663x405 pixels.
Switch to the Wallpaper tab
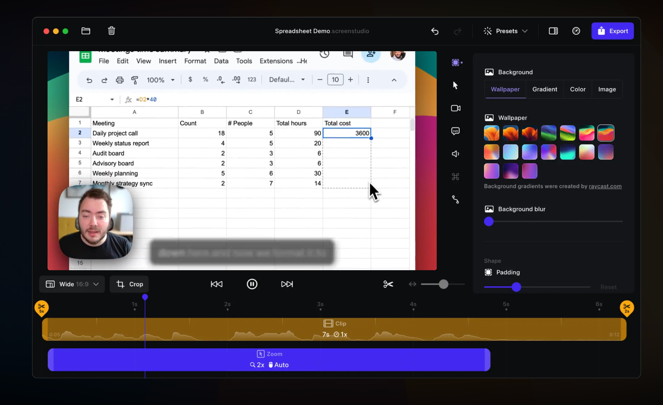505,89
